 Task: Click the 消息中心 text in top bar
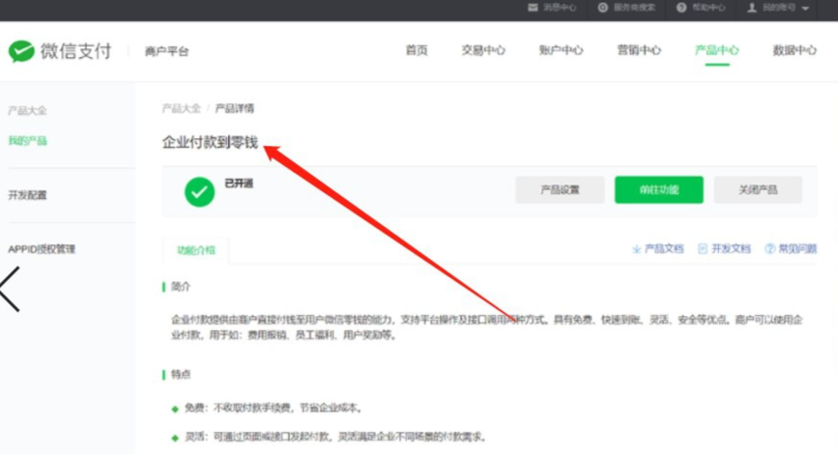560,8
